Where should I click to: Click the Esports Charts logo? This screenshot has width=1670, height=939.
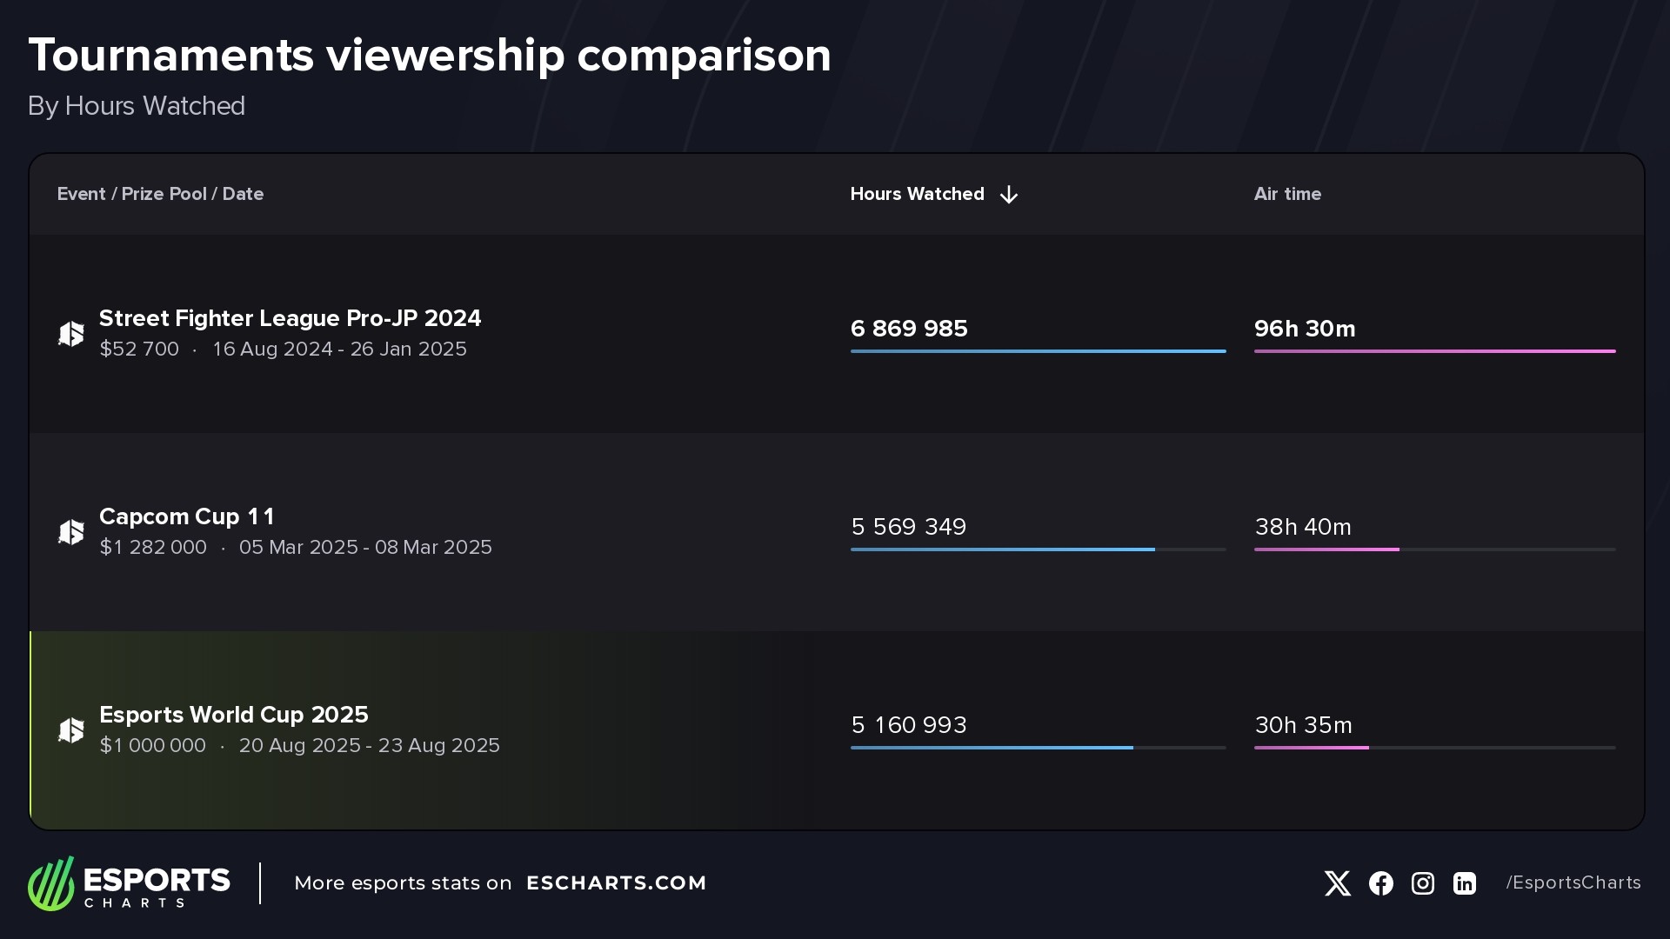[x=129, y=883]
